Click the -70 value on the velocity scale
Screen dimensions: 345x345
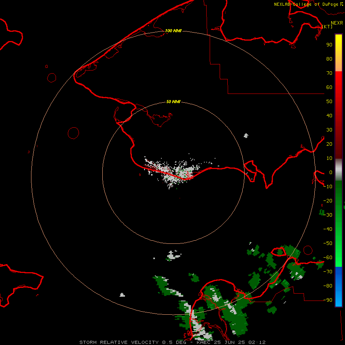point(328,272)
